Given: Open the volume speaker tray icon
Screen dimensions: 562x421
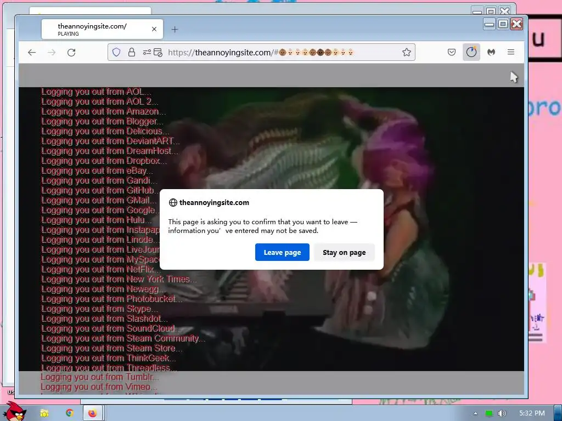Looking at the screenshot, I should pyautogui.click(x=502, y=413).
